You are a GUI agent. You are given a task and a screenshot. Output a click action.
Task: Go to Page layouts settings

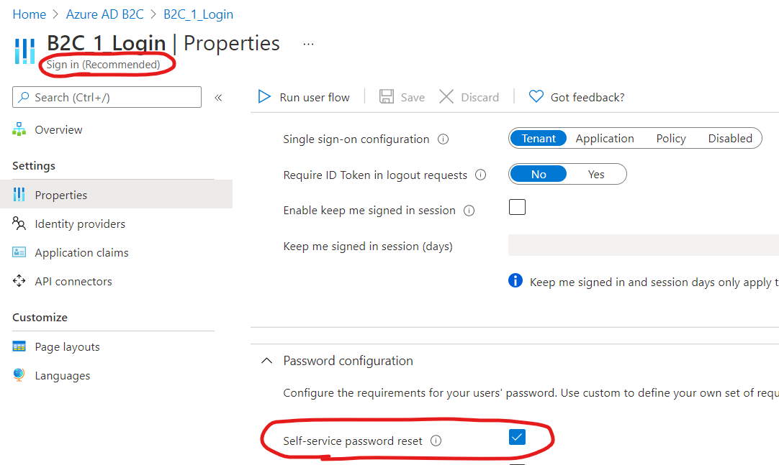coord(67,346)
